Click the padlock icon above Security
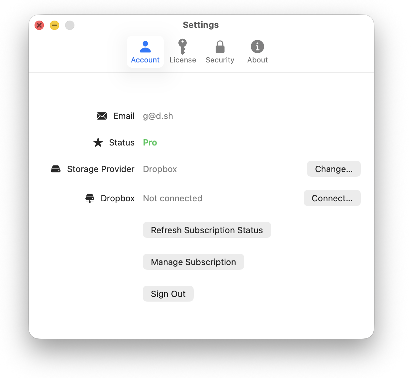Image resolution: width=412 pixels, height=378 pixels. point(220,47)
